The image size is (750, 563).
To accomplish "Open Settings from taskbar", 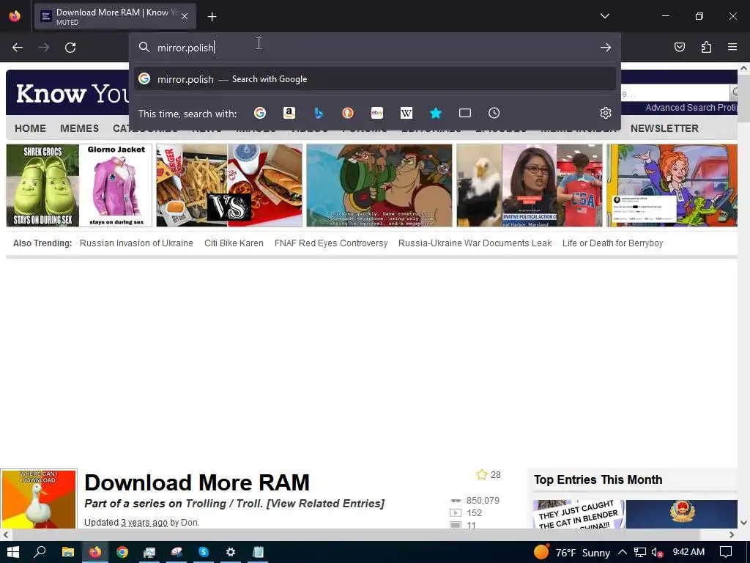I will pos(231,552).
